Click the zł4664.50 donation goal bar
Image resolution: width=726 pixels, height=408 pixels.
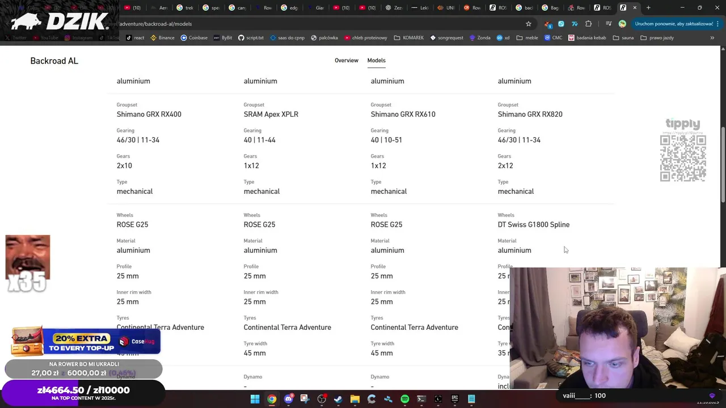click(83, 393)
